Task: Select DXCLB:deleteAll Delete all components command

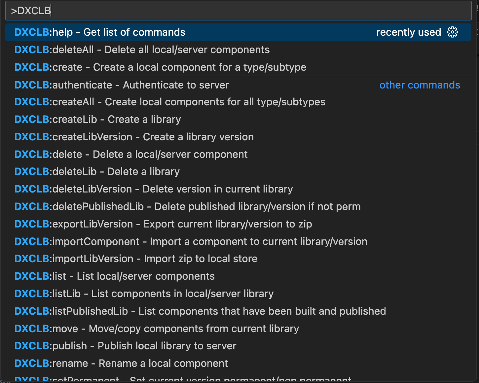Action: tap(142, 50)
